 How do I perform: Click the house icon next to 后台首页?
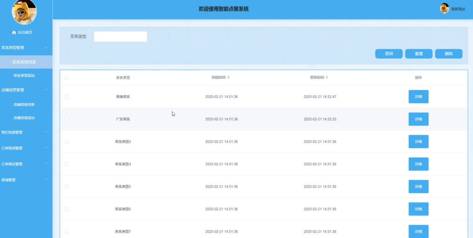pyautogui.click(x=14, y=33)
